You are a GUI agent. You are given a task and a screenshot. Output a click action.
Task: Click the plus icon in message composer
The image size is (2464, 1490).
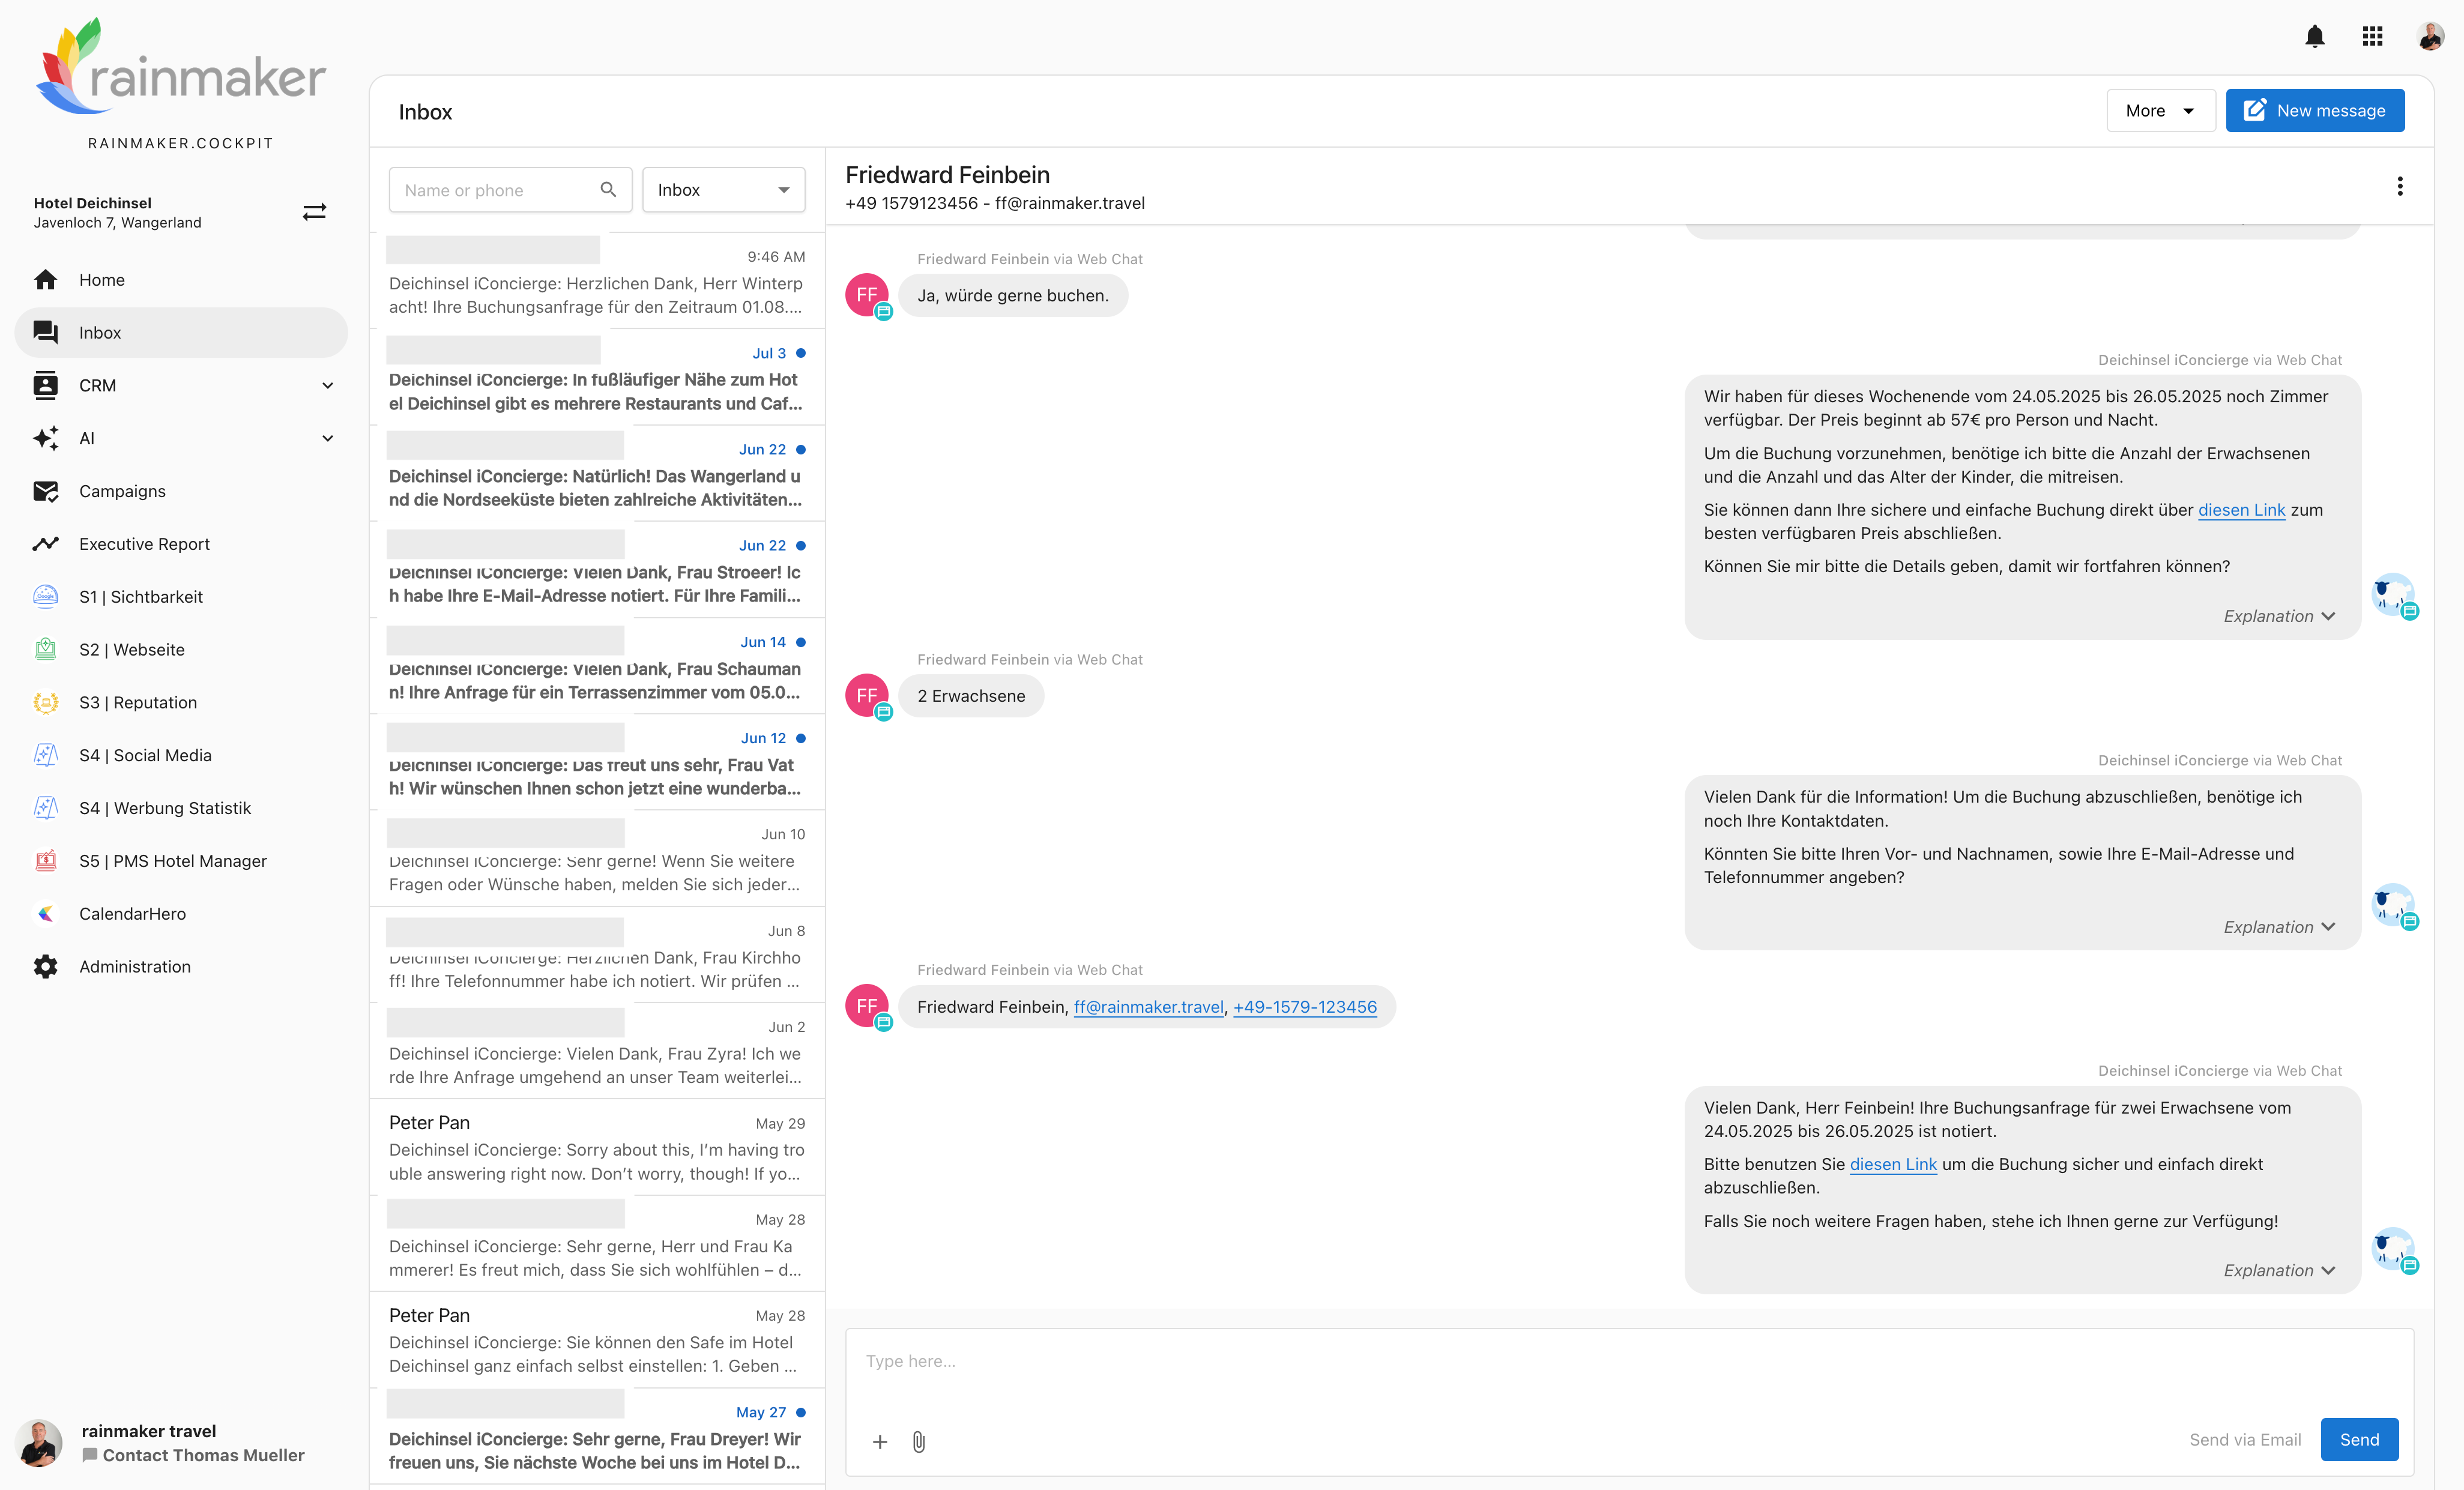[x=879, y=1441]
